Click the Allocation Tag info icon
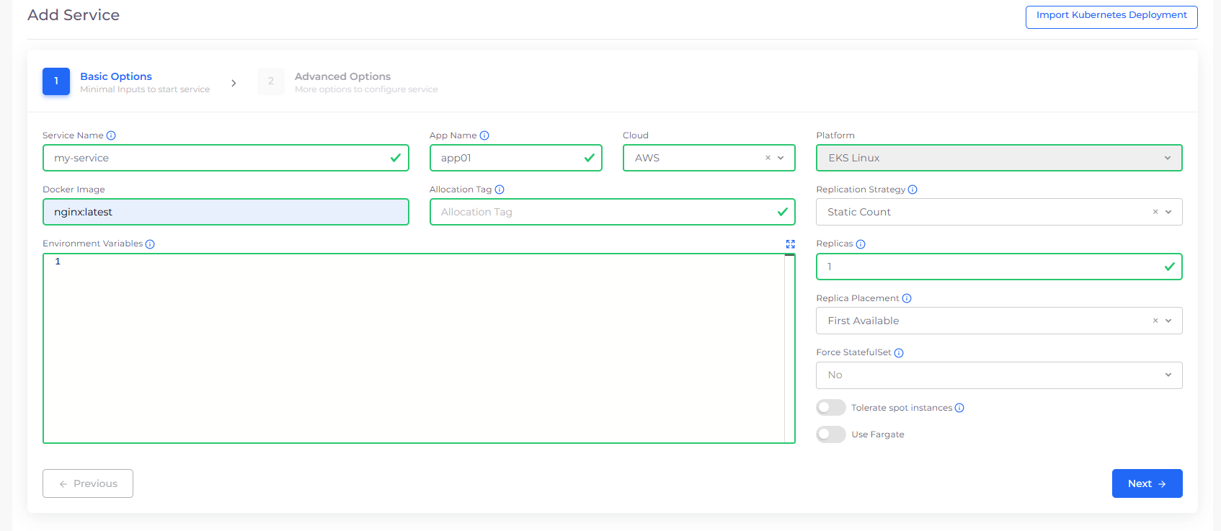 (x=499, y=189)
